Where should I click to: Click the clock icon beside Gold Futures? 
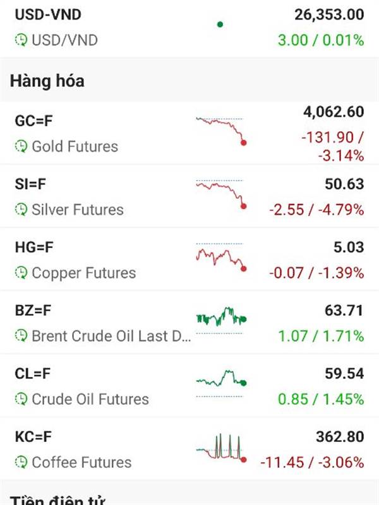point(21,146)
